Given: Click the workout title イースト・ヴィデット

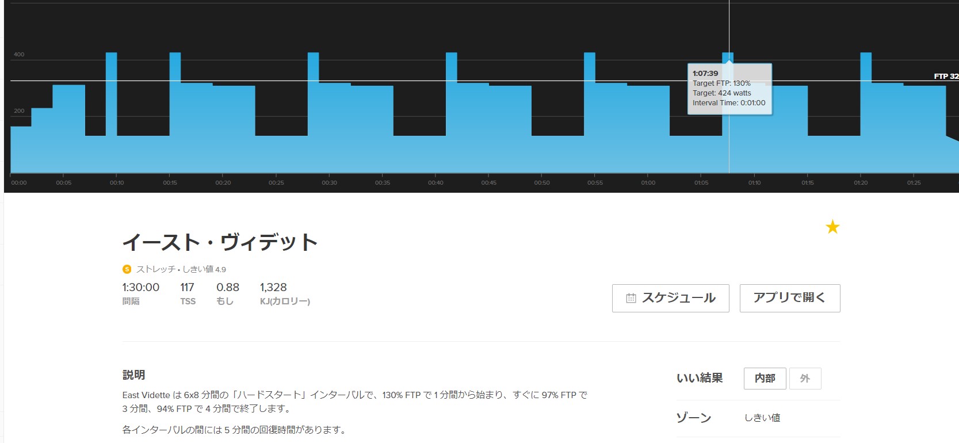Looking at the screenshot, I should pyautogui.click(x=220, y=242).
